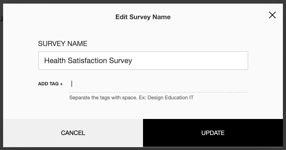Screen dimensions: 286x150
Task: Click the dashed line under the tag field
Action: tap(158, 92)
